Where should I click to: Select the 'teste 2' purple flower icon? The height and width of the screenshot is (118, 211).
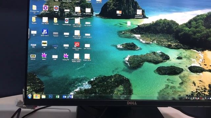(44, 56)
